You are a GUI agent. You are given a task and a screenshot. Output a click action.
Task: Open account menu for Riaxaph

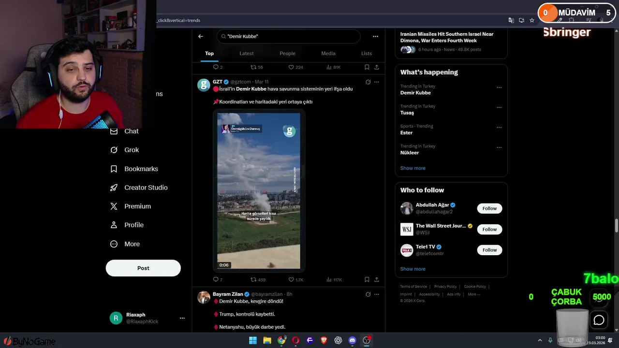(182, 318)
